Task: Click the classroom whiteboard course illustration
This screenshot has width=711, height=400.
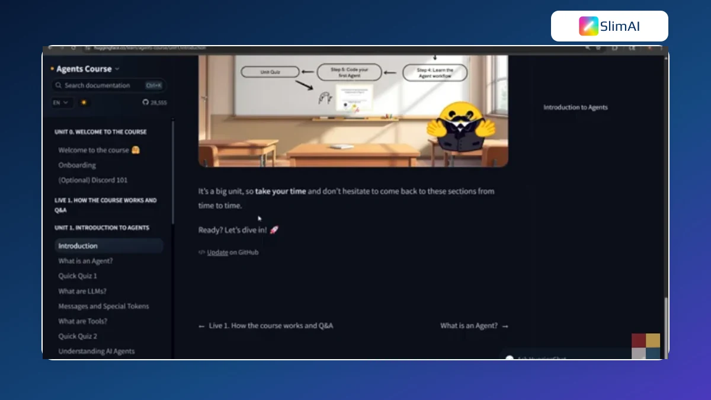Action: 353,111
